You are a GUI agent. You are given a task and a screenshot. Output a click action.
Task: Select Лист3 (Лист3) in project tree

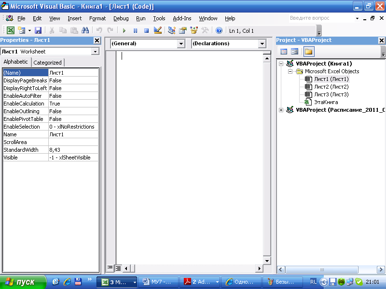tap(331, 94)
